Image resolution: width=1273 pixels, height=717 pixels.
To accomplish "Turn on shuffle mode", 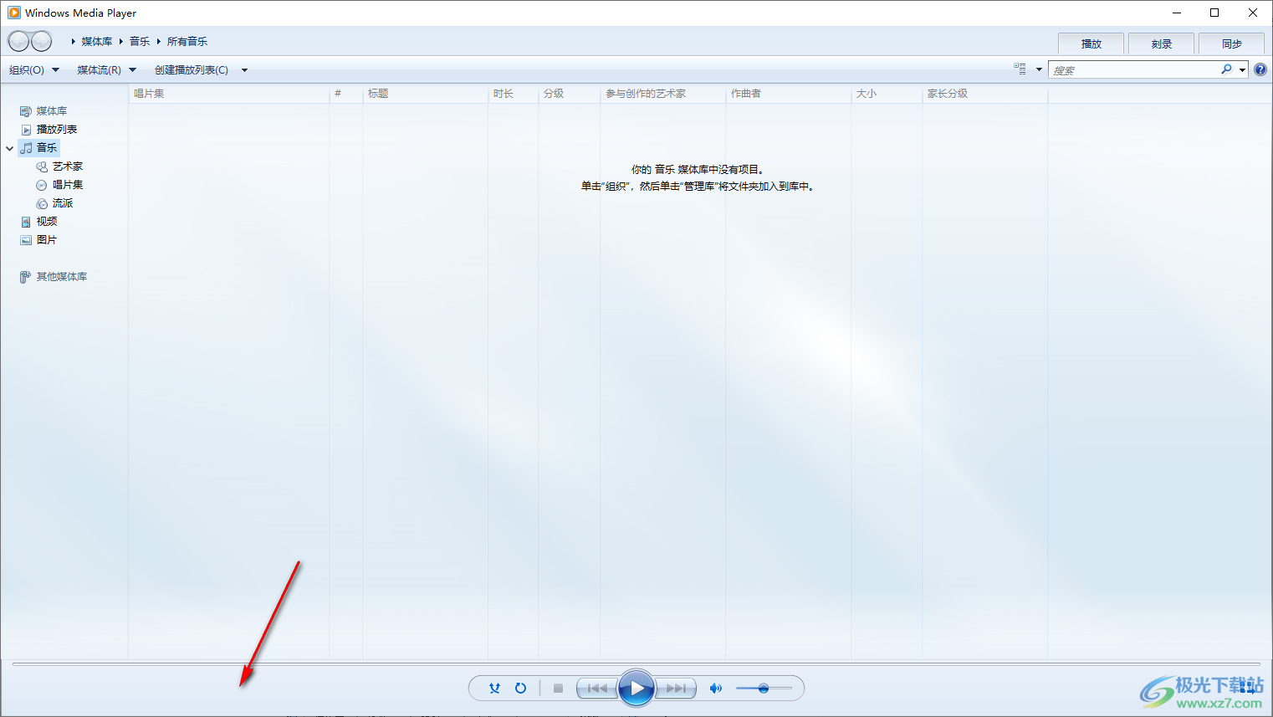I will tap(494, 689).
